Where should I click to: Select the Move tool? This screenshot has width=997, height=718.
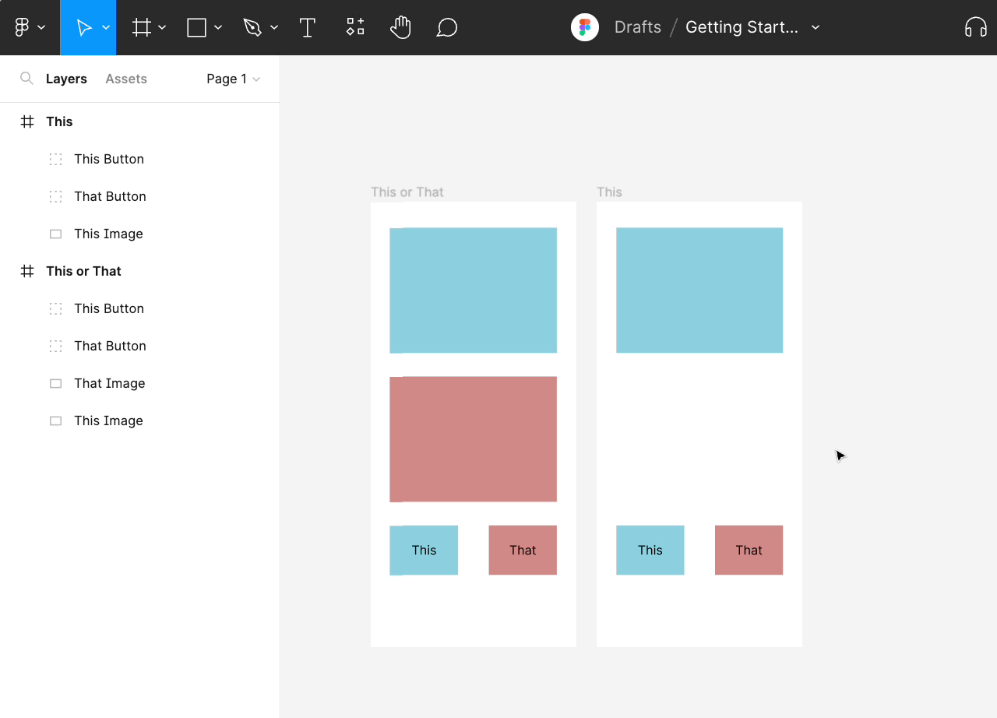coord(83,28)
